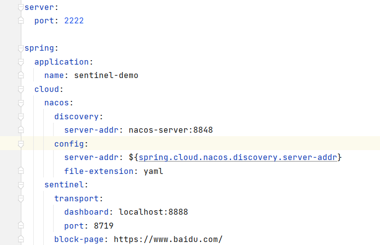Fold the config block on highlighted line
380x245 pixels.
(20, 144)
